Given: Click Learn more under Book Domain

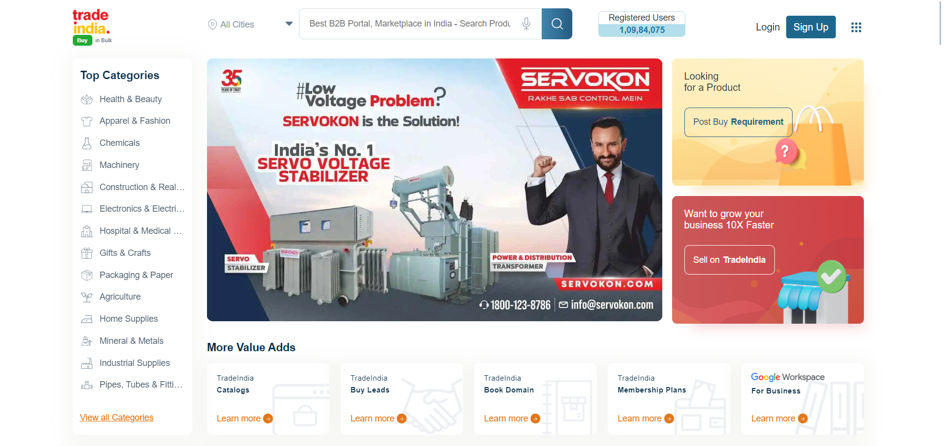Looking at the screenshot, I should [512, 418].
